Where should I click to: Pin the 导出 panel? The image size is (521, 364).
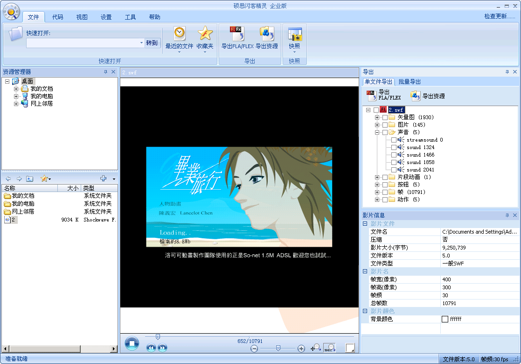pos(507,72)
